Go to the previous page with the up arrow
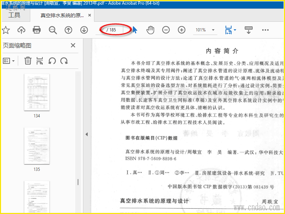285x214 pixels. pos(68,30)
